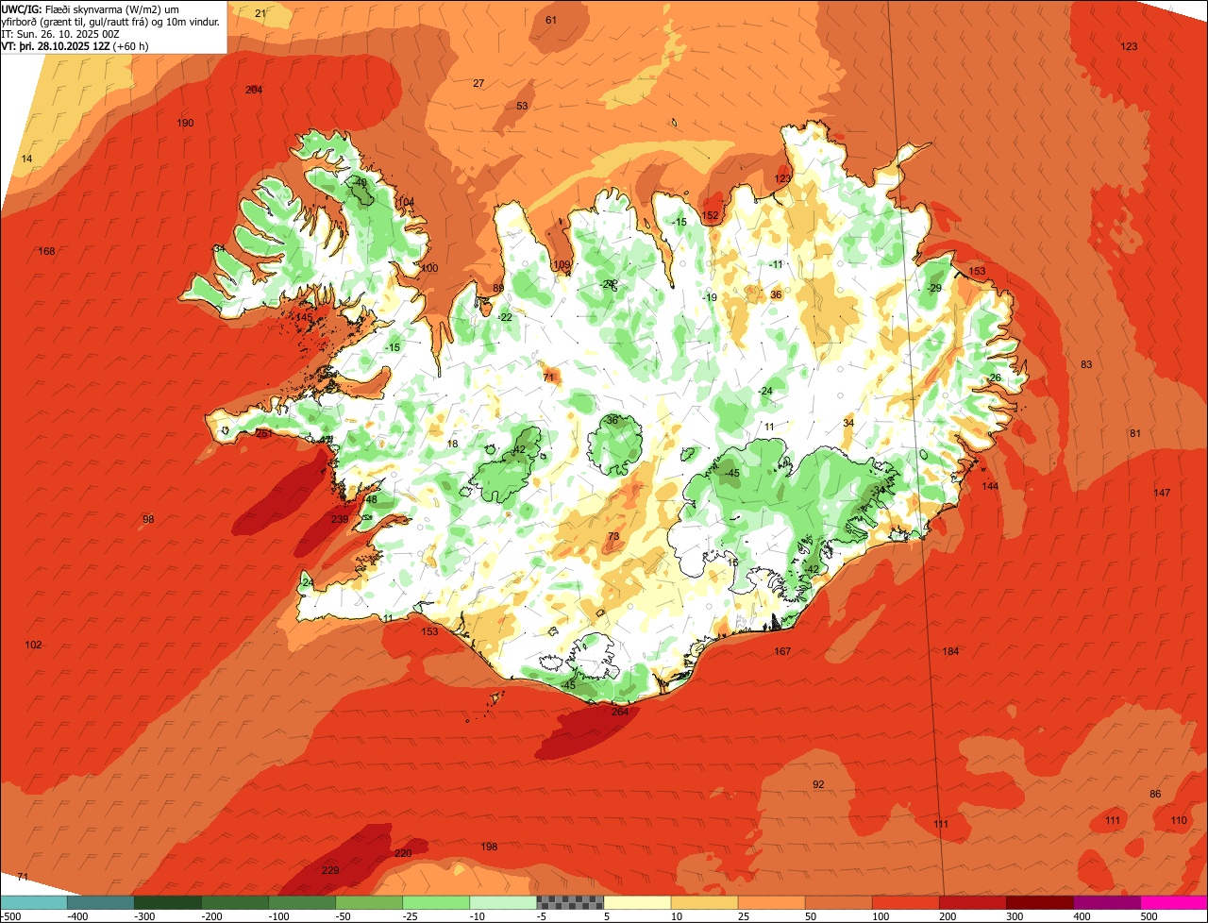Click the map value '204'
Viewport: 1208px width, 923px height.
tap(254, 90)
